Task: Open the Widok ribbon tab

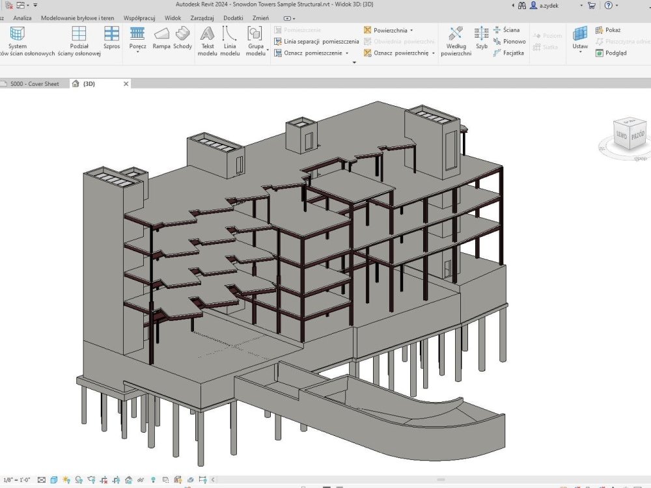Action: [173, 18]
